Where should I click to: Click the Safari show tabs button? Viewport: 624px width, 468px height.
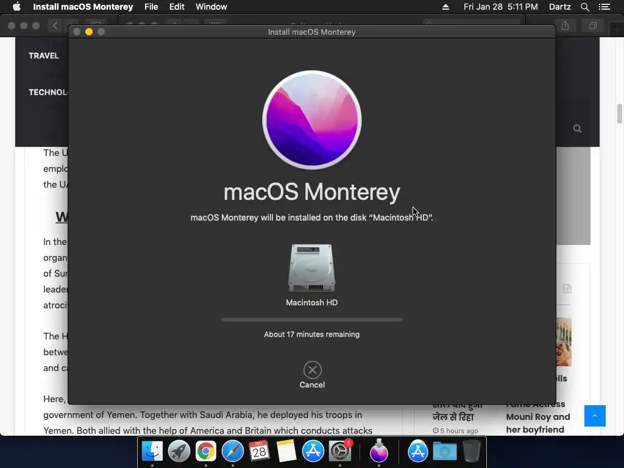pos(592,26)
